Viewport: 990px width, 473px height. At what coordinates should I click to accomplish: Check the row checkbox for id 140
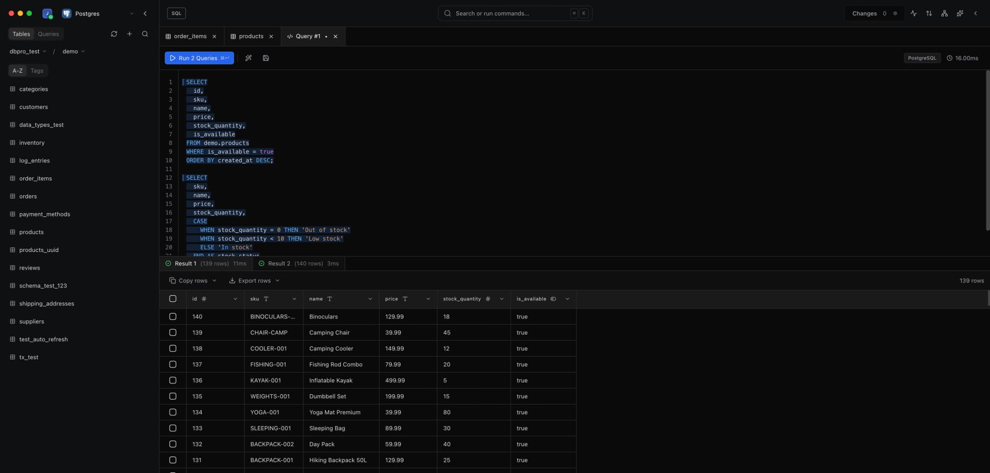pos(173,317)
